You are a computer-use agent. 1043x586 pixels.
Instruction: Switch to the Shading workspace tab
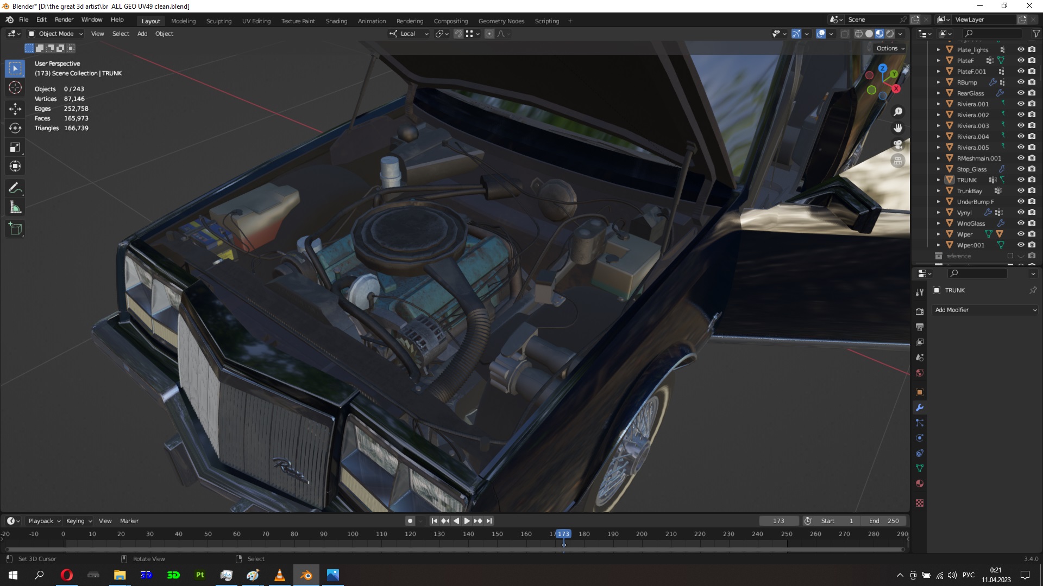[336, 21]
